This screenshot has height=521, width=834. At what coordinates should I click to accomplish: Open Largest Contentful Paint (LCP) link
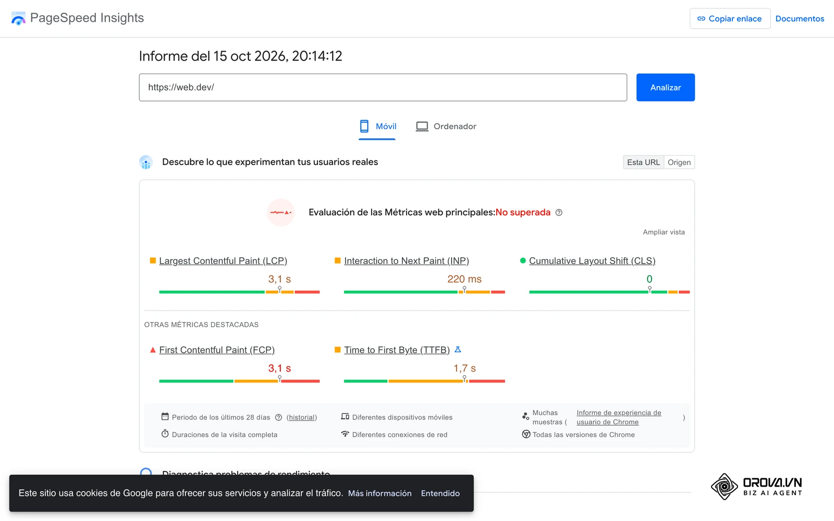pyautogui.click(x=223, y=261)
